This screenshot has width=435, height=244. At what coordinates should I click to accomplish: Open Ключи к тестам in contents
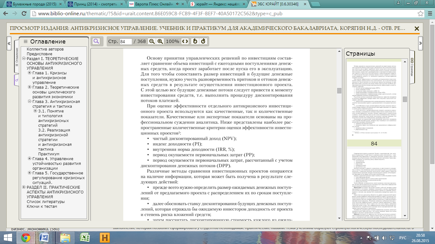[x=42, y=207]
